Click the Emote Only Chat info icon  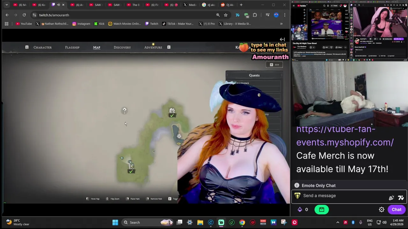297,185
